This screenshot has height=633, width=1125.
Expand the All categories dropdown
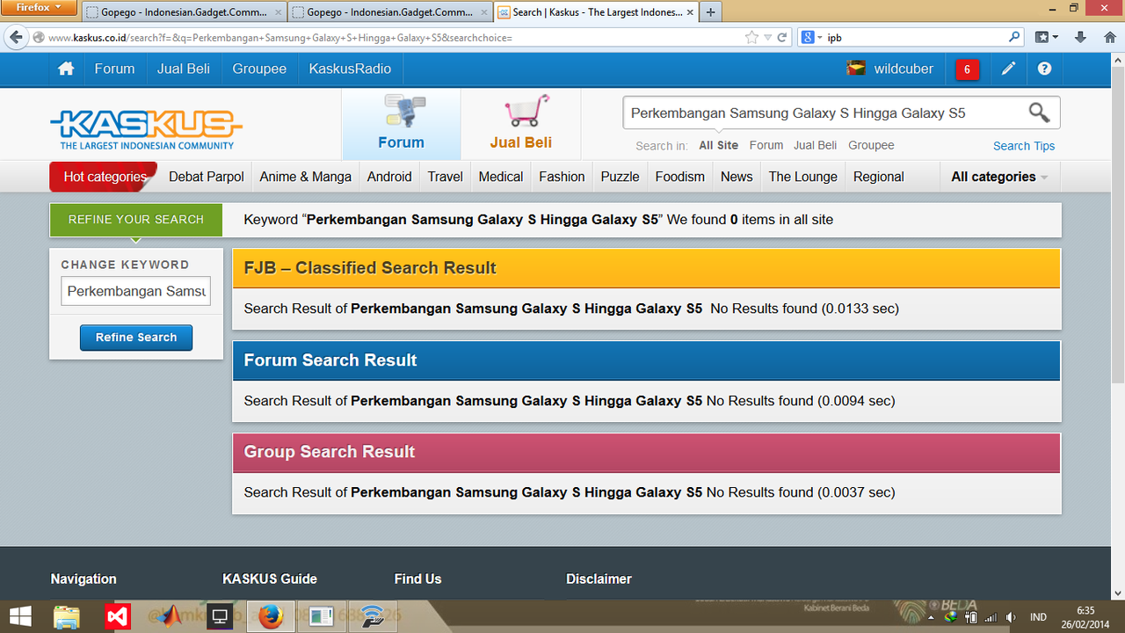999,177
